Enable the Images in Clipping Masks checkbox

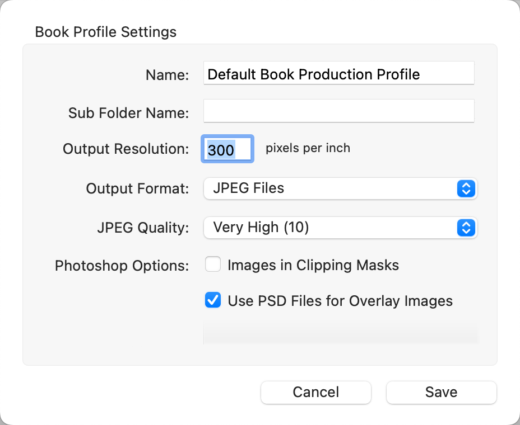(213, 265)
